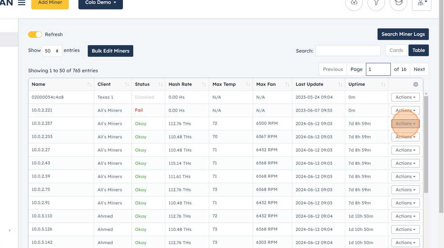Open the user account menu icon
Viewport: 444px width, 248px height.
coord(421,4)
